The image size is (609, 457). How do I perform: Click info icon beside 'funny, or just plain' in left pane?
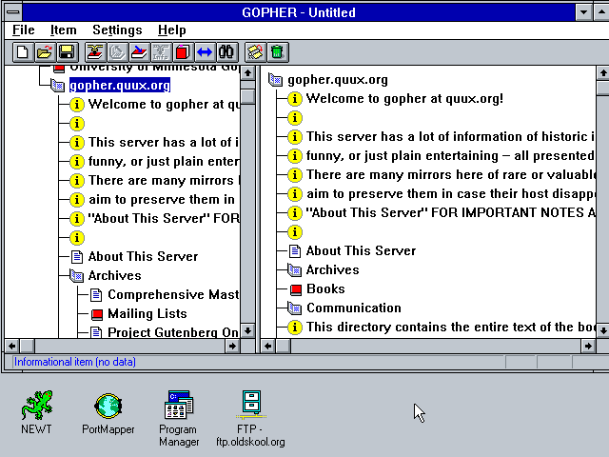tap(77, 161)
